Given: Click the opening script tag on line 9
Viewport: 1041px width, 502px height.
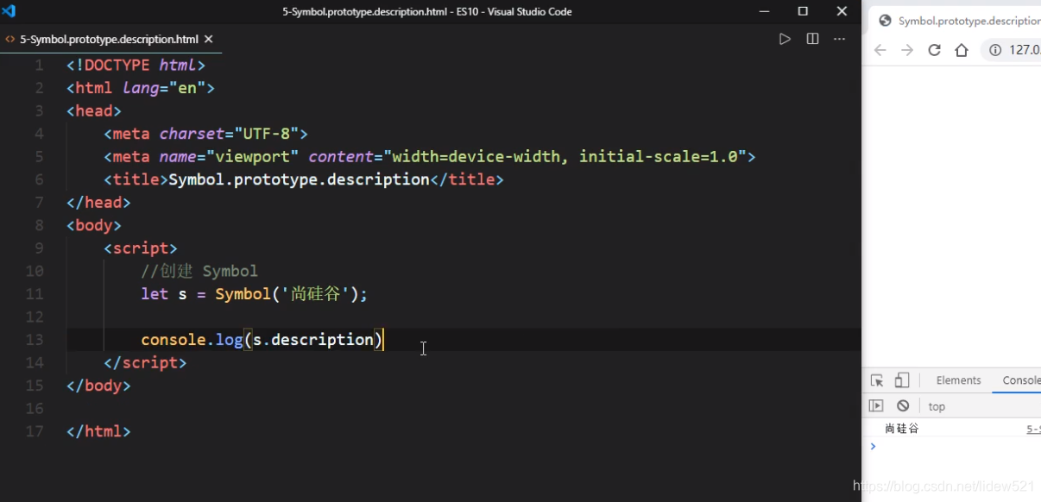Looking at the screenshot, I should click(x=141, y=248).
